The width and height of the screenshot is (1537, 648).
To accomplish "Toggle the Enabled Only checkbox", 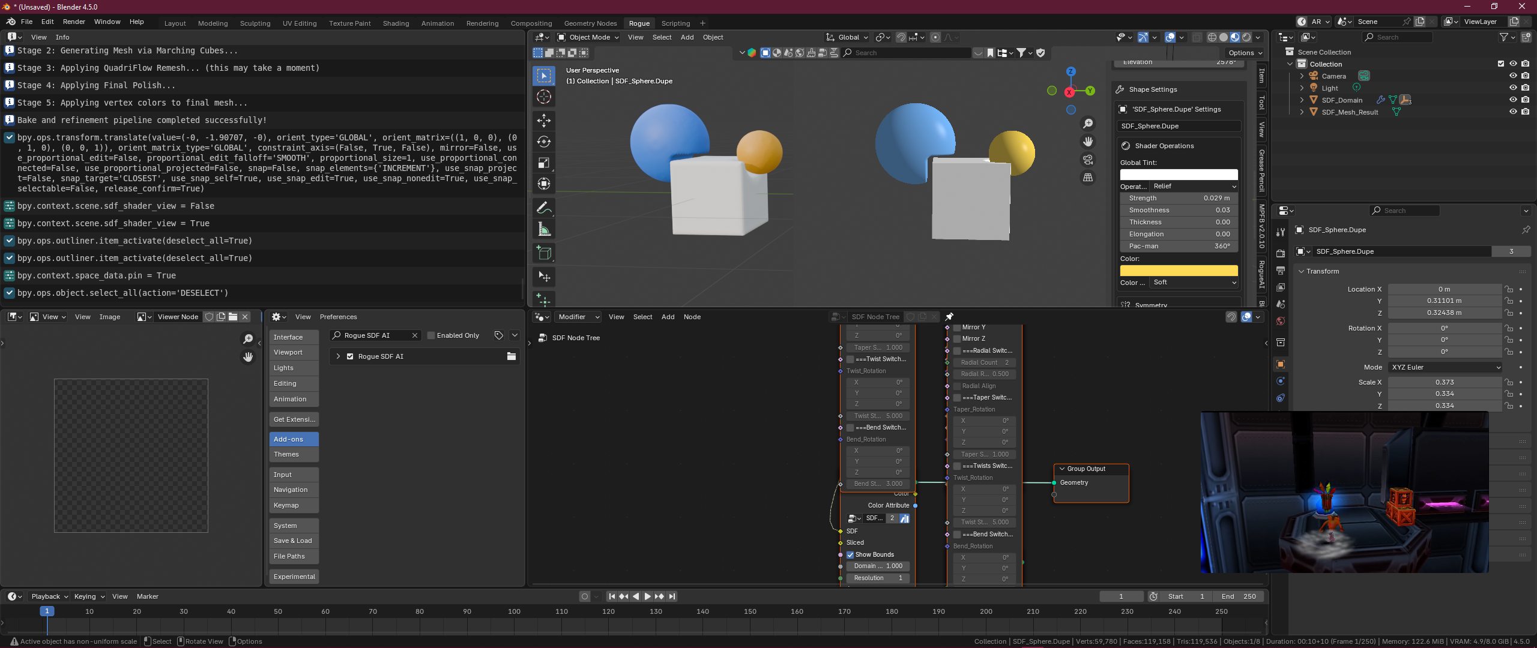I will tap(431, 335).
